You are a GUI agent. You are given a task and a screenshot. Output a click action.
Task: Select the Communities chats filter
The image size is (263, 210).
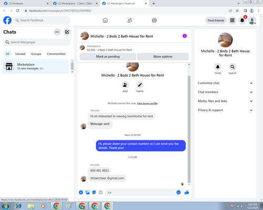click(56, 54)
